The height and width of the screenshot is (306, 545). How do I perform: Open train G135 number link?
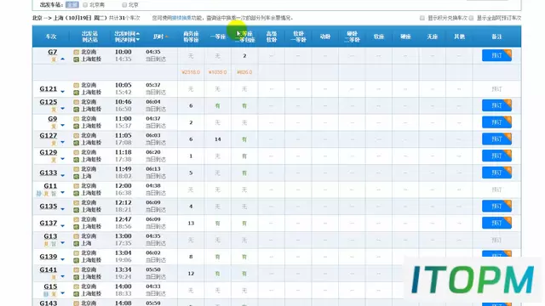tap(49, 207)
